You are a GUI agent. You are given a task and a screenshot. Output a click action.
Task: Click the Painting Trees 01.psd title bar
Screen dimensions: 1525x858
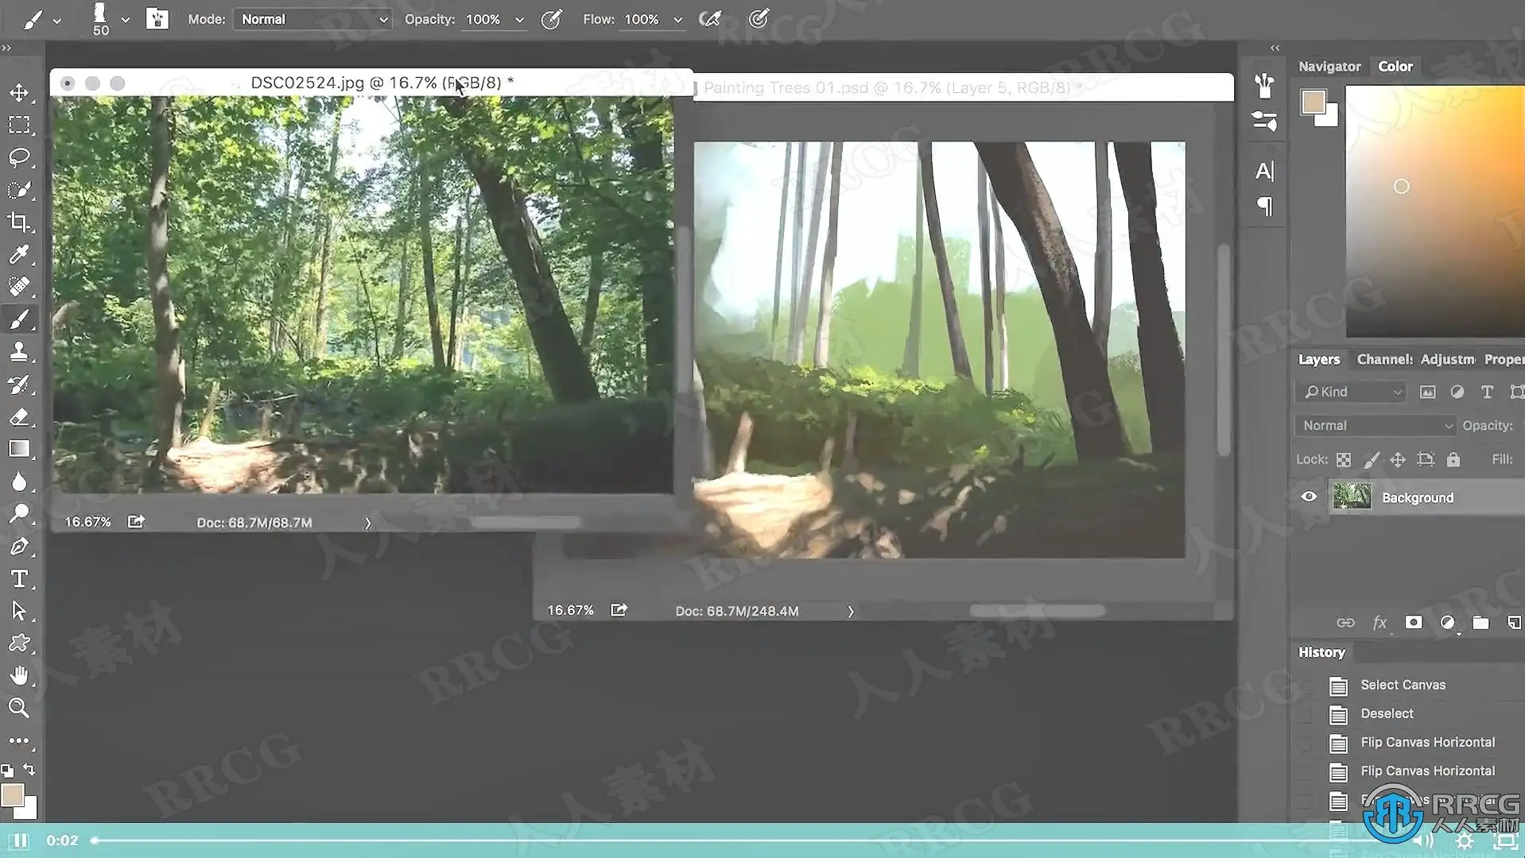pos(963,87)
